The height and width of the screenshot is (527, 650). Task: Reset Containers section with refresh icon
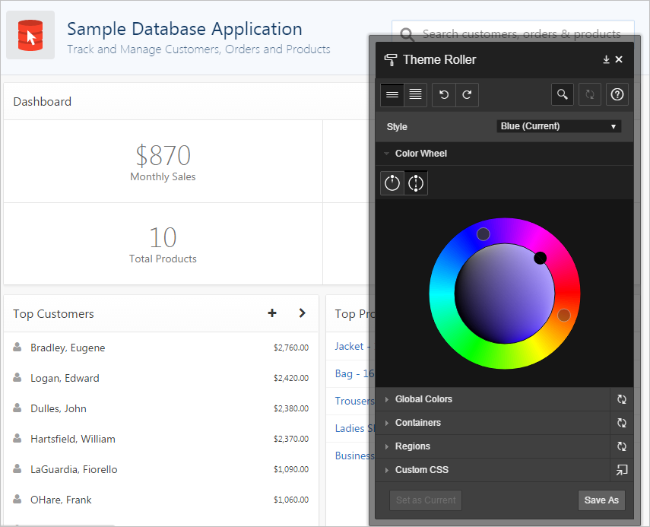(622, 423)
